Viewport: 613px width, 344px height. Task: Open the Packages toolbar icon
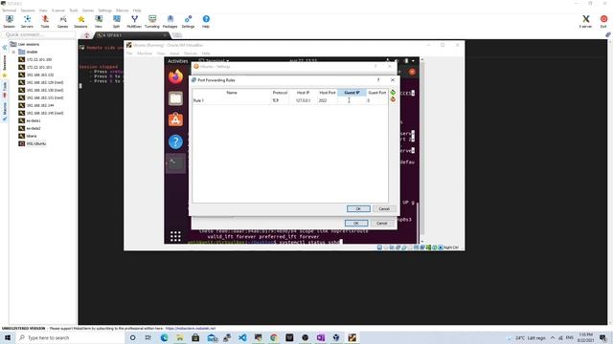coord(170,21)
